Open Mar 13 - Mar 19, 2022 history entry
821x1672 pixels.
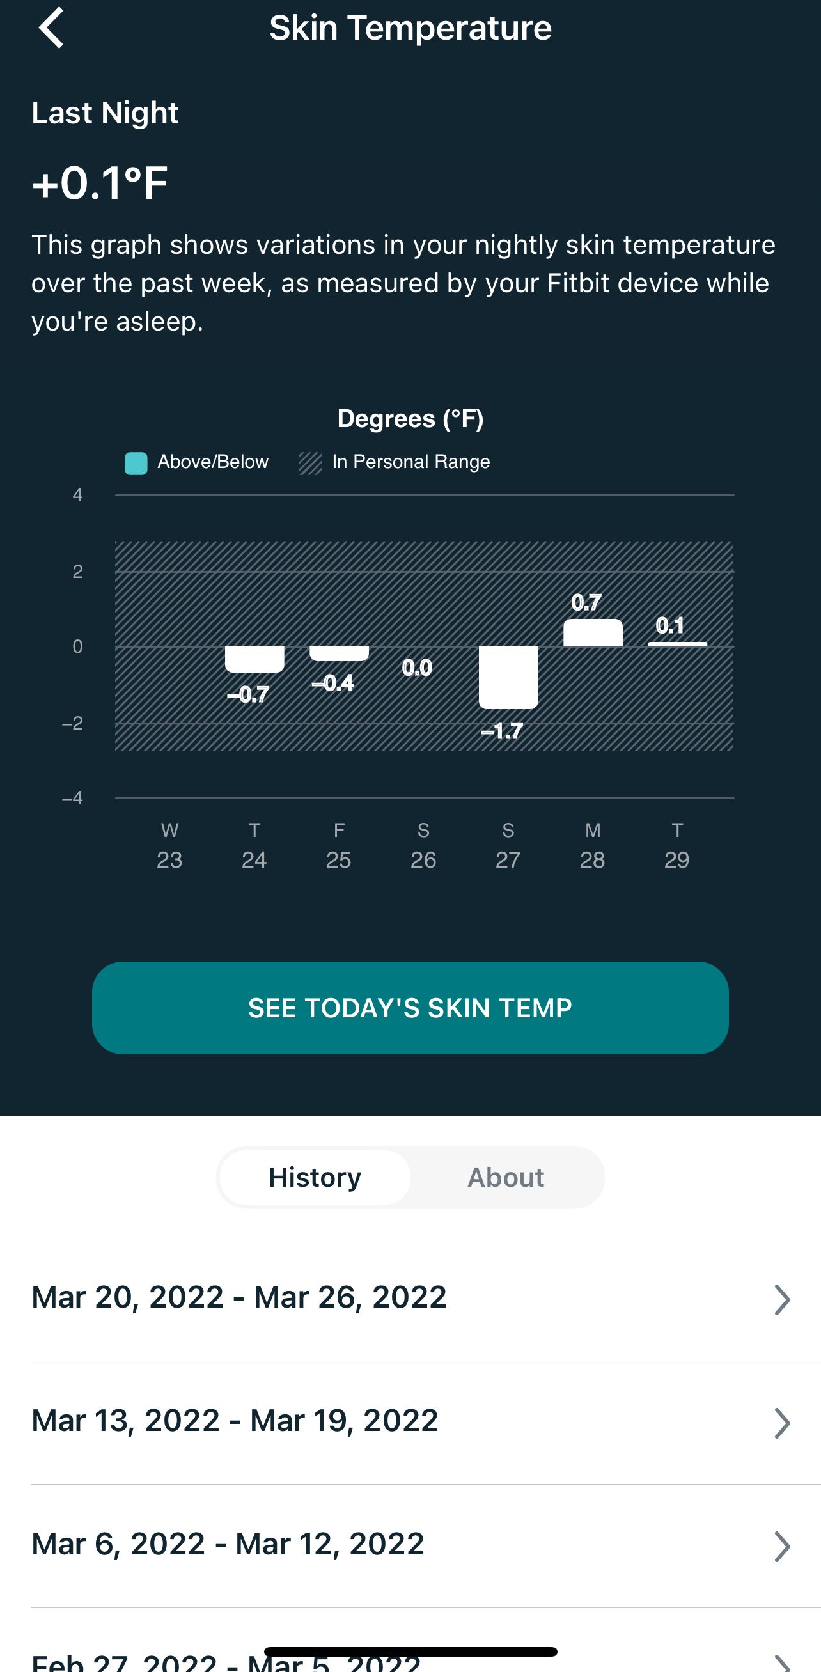[235, 1421]
